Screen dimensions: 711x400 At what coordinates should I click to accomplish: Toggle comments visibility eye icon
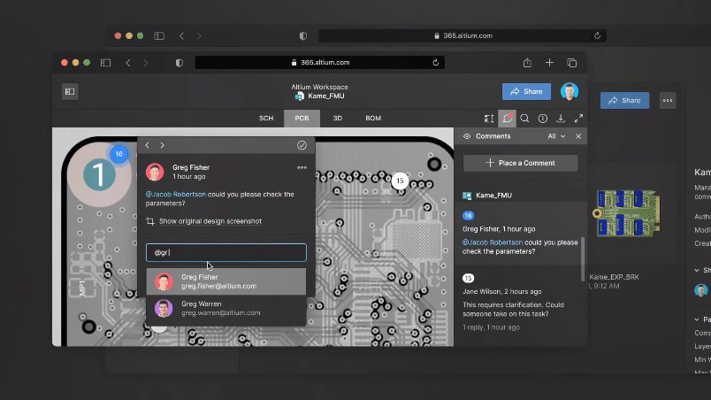click(x=467, y=136)
